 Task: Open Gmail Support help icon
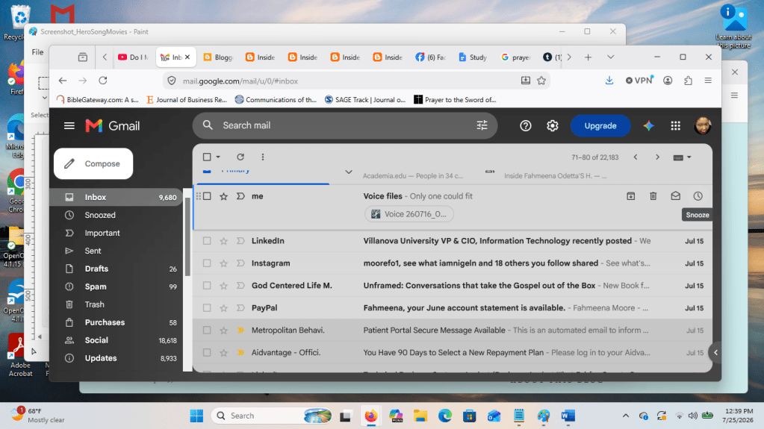[525, 125]
